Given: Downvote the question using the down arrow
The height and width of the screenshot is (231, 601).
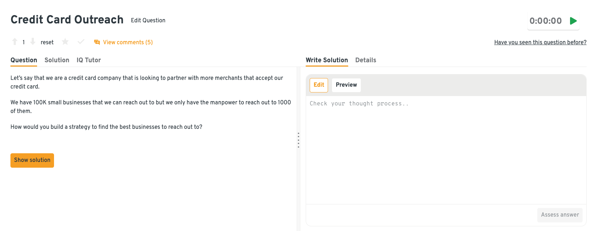Looking at the screenshot, I should pyautogui.click(x=33, y=42).
